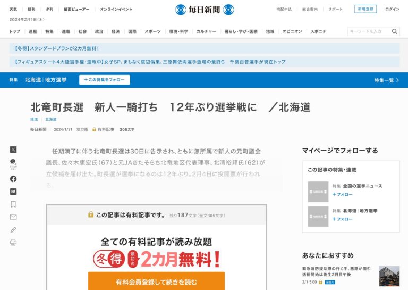This screenshot has height=290, width=408.
Task: Click the キーワードを入力 search field
Action: (x=369, y=31)
